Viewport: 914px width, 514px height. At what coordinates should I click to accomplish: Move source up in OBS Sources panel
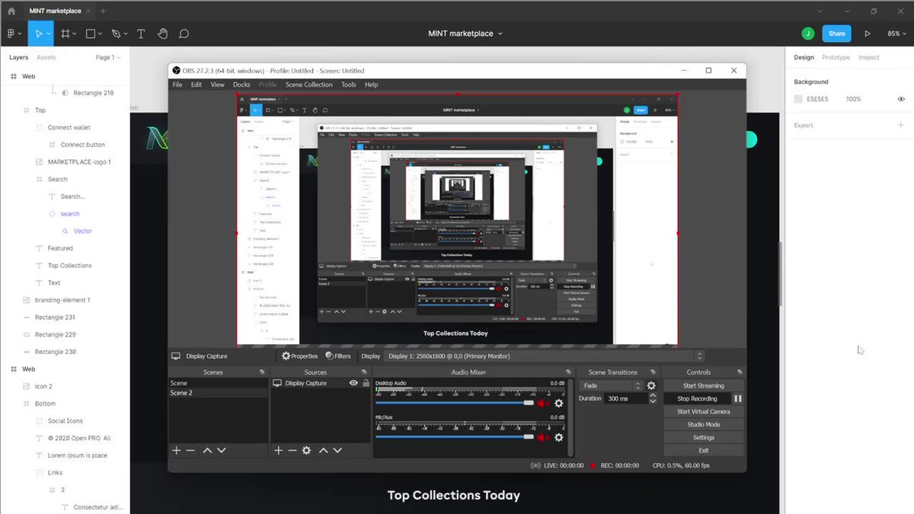(323, 450)
